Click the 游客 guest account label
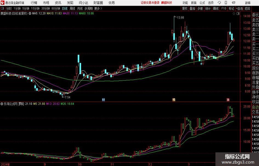The width and height of the screenshot is (259, 166). point(248,3)
